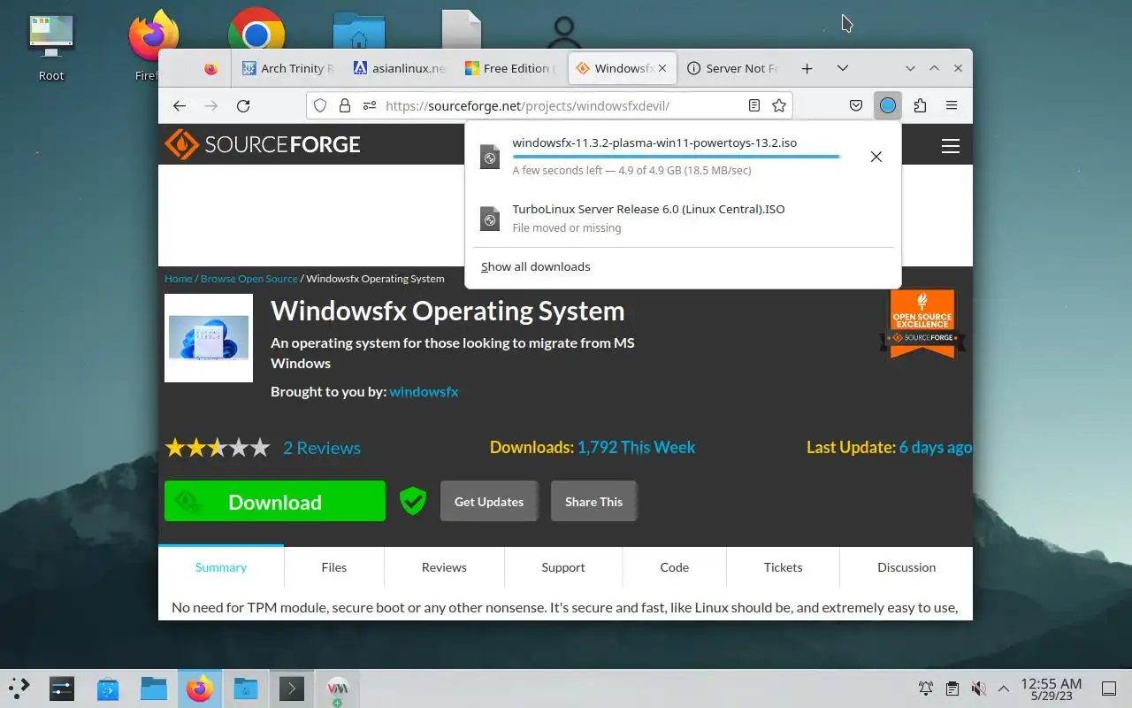Toggle reader view in address bar
The height and width of the screenshot is (708, 1132).
click(x=753, y=105)
